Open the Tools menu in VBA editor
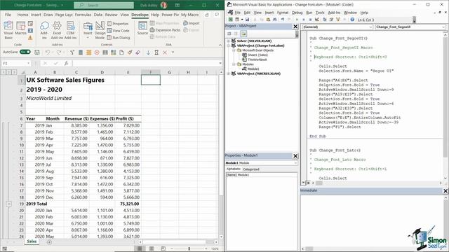449x252 pixels. [320, 13]
